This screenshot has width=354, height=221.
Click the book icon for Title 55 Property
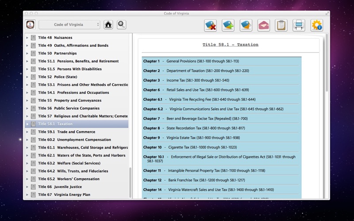click(34, 100)
